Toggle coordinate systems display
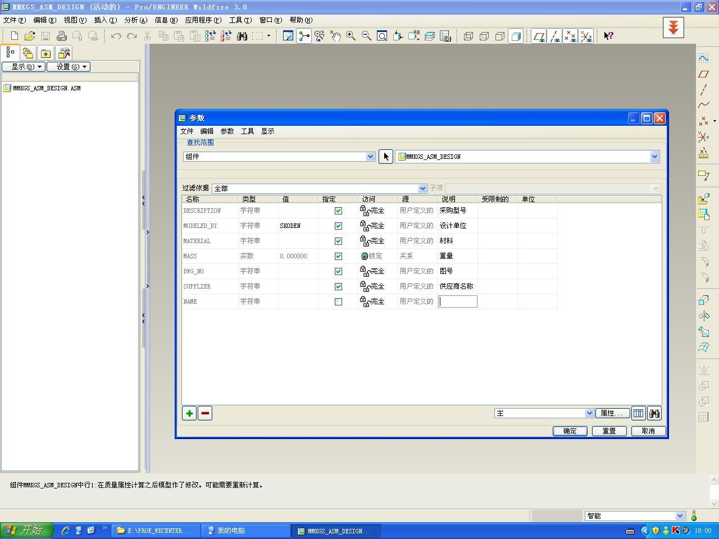Image resolution: width=719 pixels, height=539 pixels. (586, 36)
